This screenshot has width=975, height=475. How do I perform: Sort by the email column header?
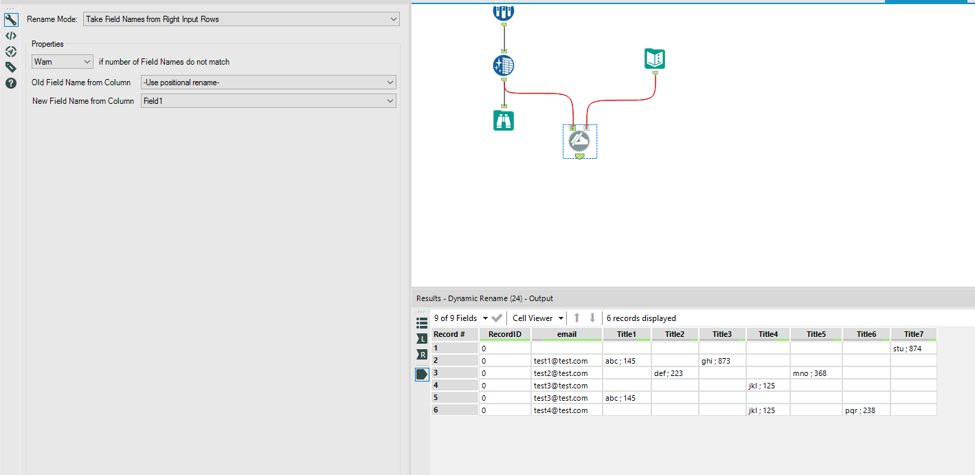pyautogui.click(x=566, y=334)
